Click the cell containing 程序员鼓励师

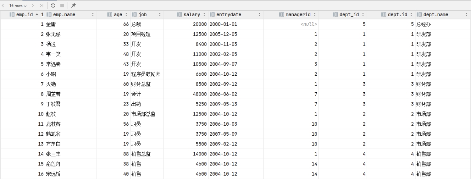[146, 74]
